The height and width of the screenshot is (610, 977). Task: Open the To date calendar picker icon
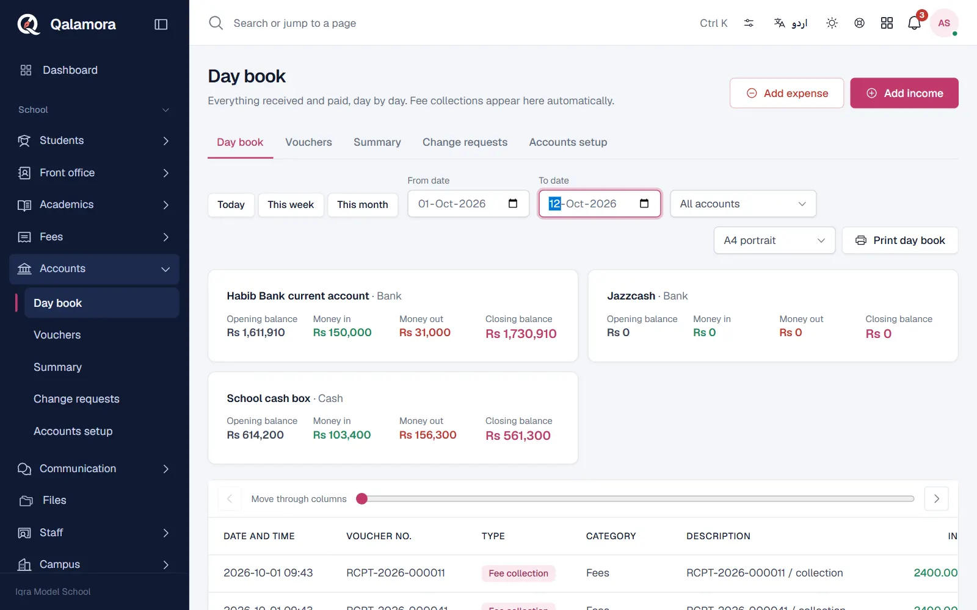pyautogui.click(x=644, y=204)
